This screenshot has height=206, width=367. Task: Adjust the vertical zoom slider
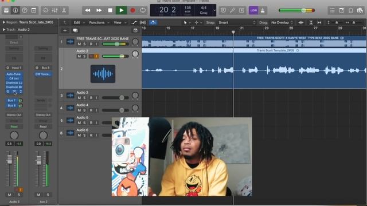(337, 23)
